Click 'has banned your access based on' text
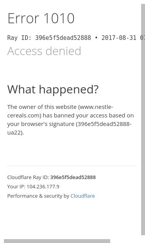 [88, 115]
